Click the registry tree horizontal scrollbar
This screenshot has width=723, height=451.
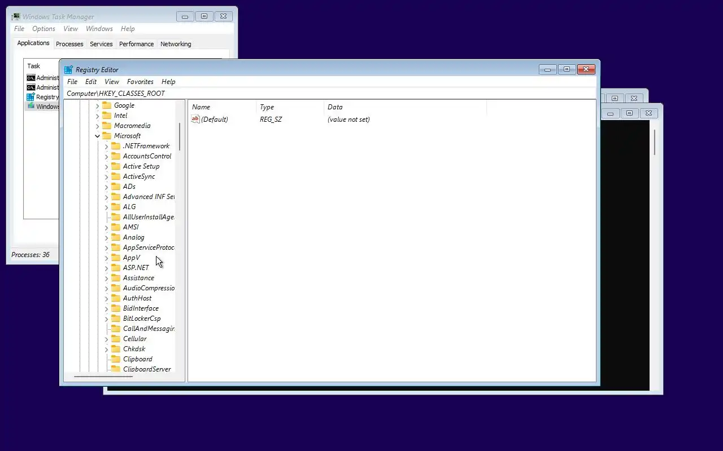tap(103, 377)
